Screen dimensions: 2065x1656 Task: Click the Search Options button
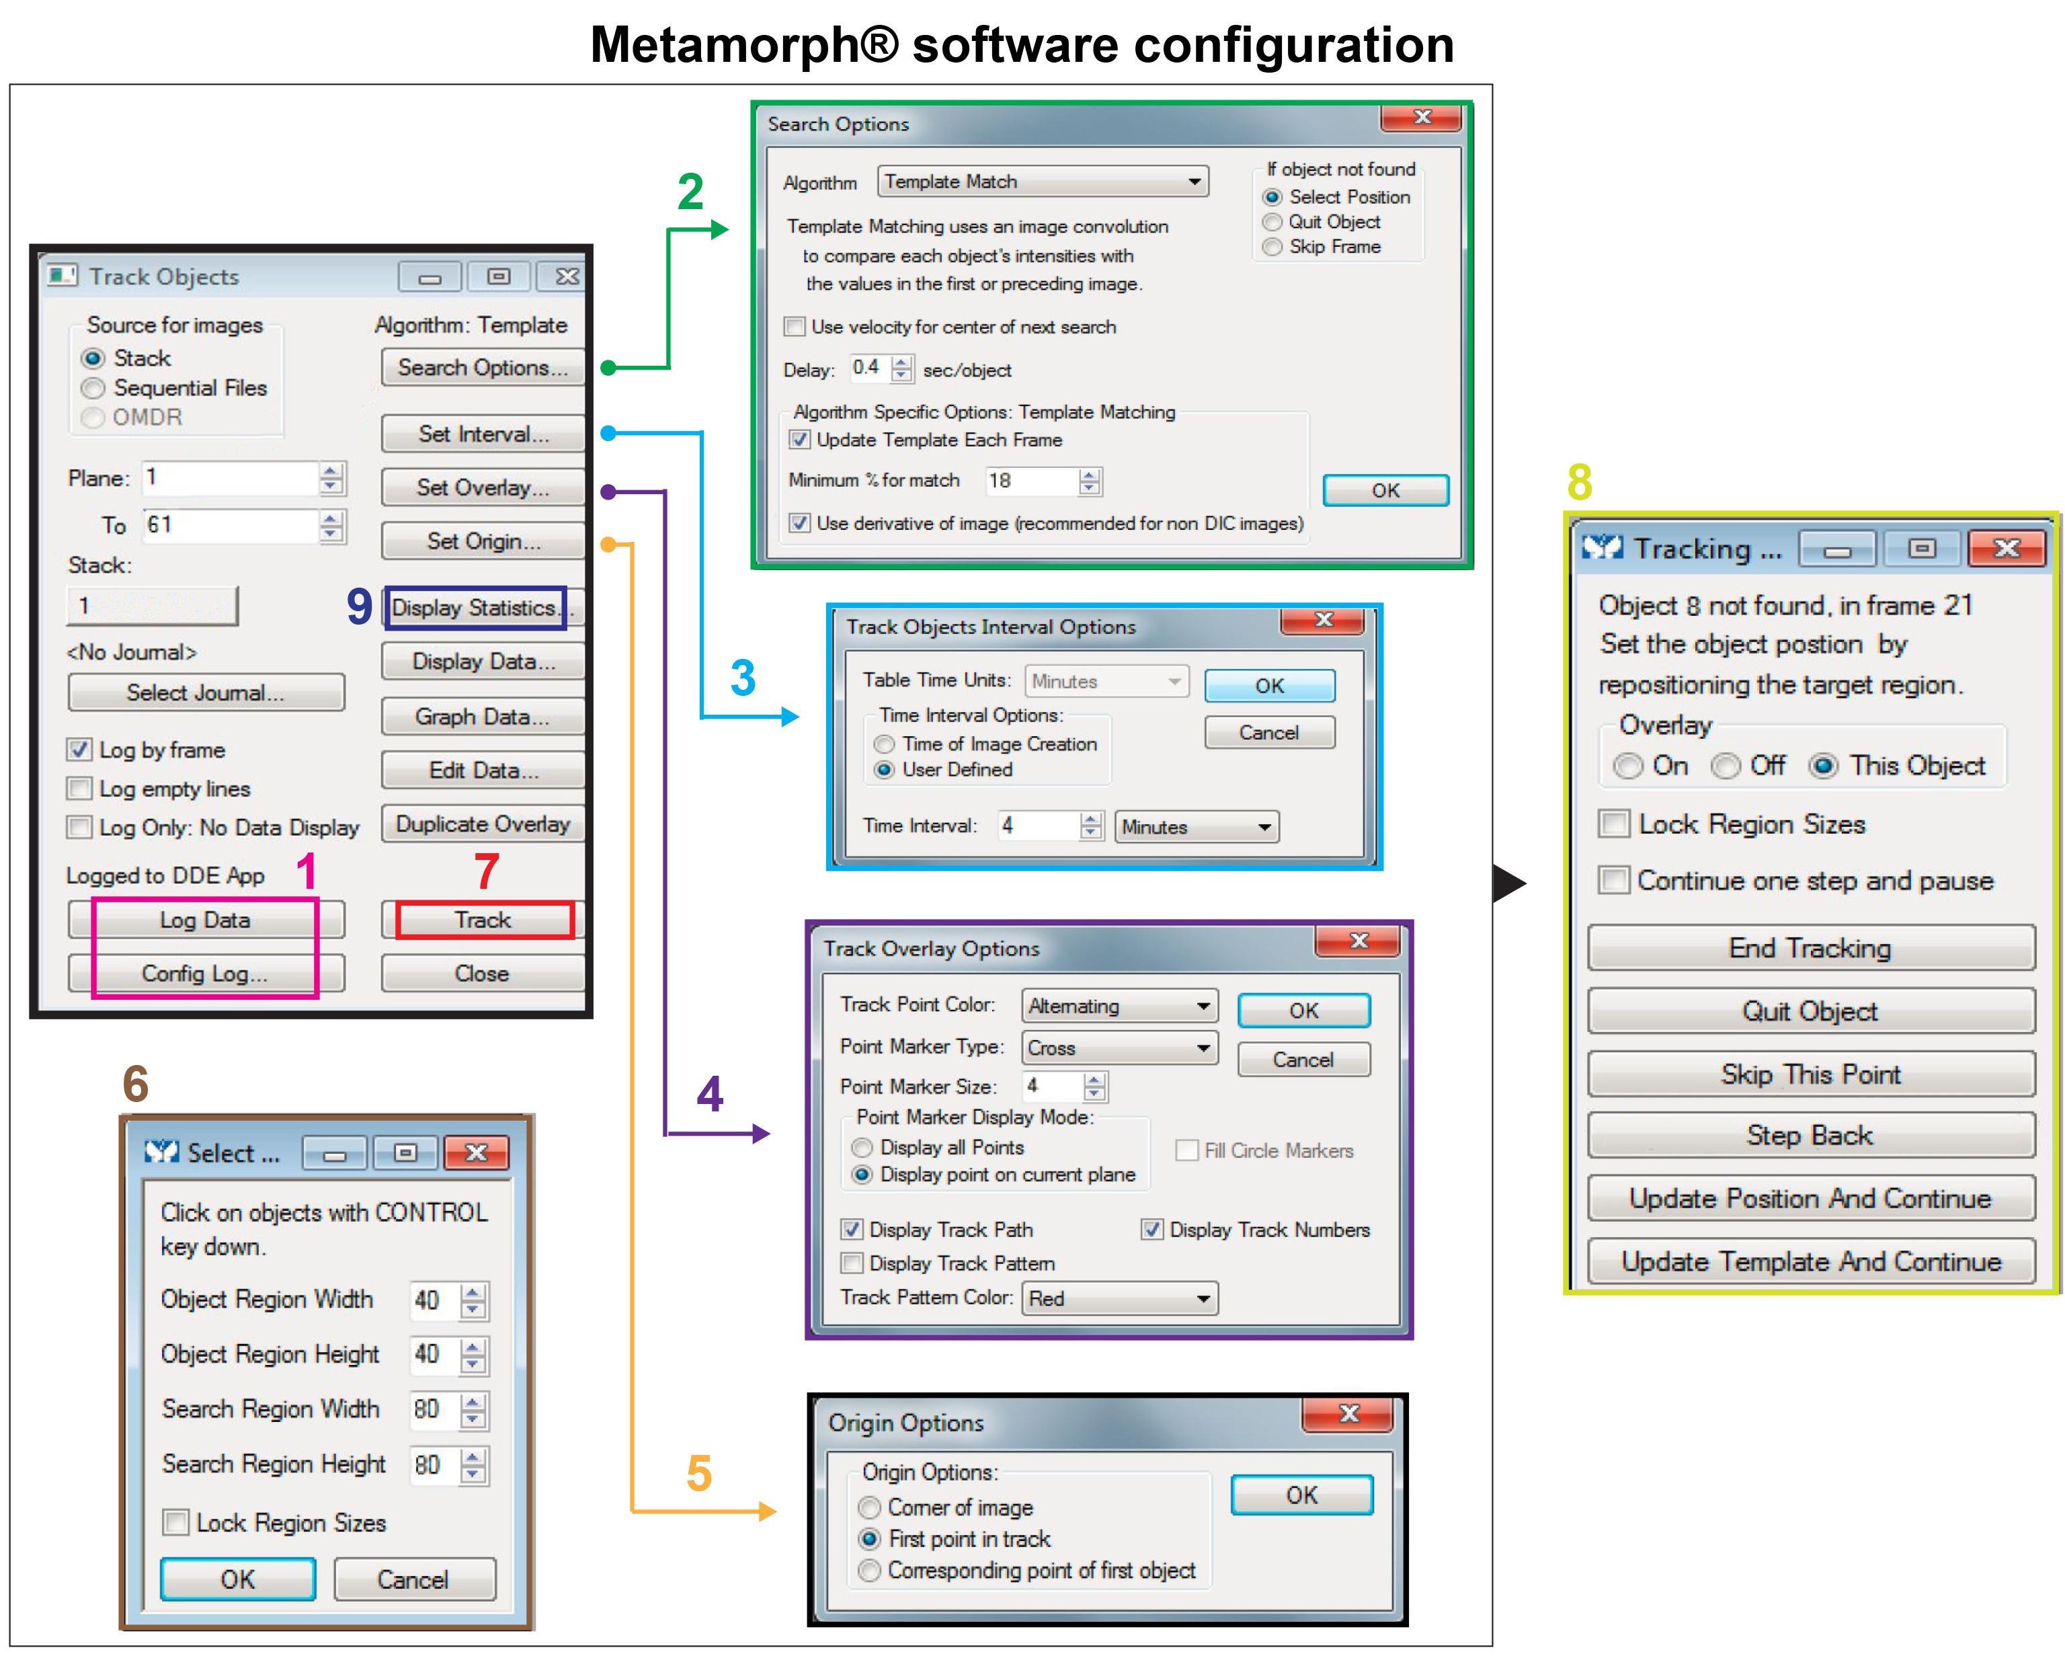pyautogui.click(x=483, y=368)
